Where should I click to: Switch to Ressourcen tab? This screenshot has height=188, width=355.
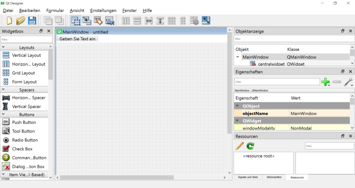coord(297,177)
